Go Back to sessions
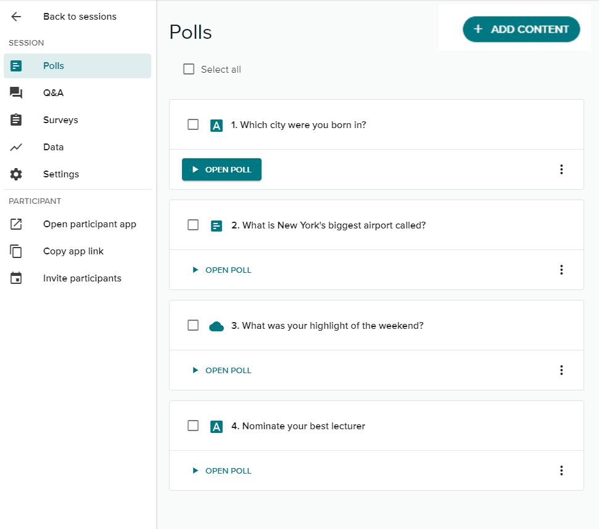The width and height of the screenshot is (599, 529). [77, 17]
